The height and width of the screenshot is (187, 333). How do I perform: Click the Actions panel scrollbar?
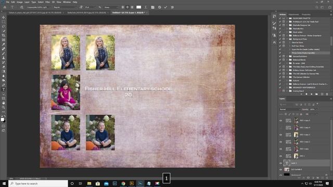tap(331, 42)
